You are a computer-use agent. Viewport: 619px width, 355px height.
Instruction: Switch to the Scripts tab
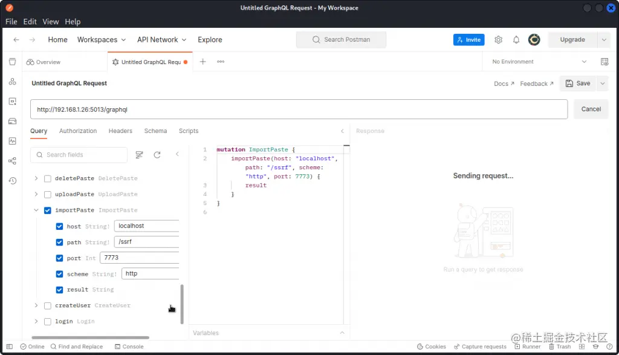(x=189, y=131)
